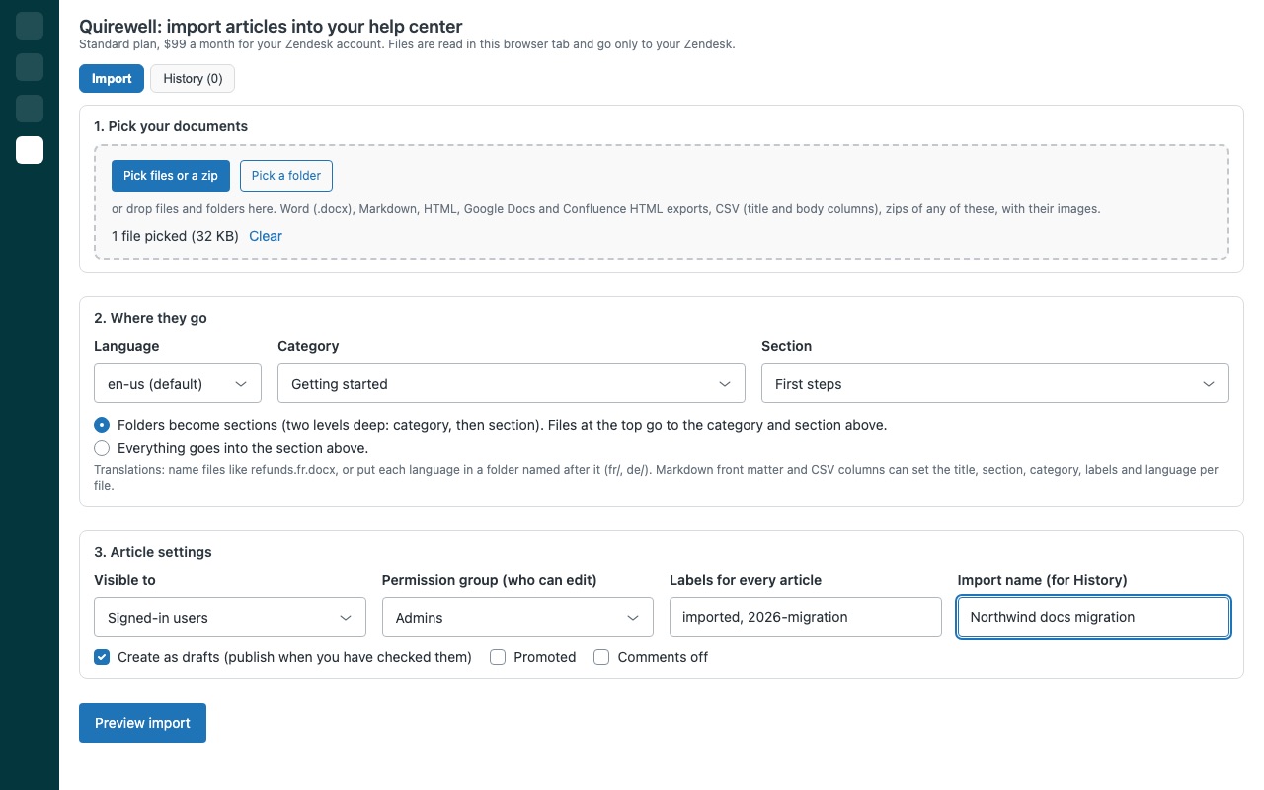Check the Comments off checkbox
Screen dimensions: 1264x790
[601, 657]
